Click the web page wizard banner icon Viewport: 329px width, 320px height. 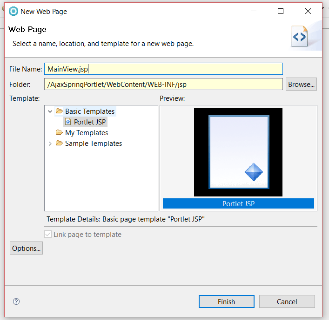[300, 37]
